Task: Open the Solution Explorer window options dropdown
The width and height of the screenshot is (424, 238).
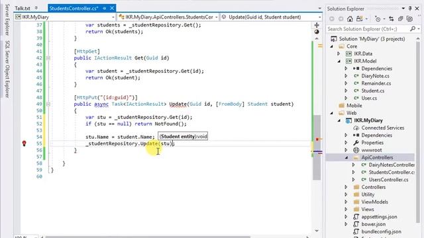Action: coord(403,9)
